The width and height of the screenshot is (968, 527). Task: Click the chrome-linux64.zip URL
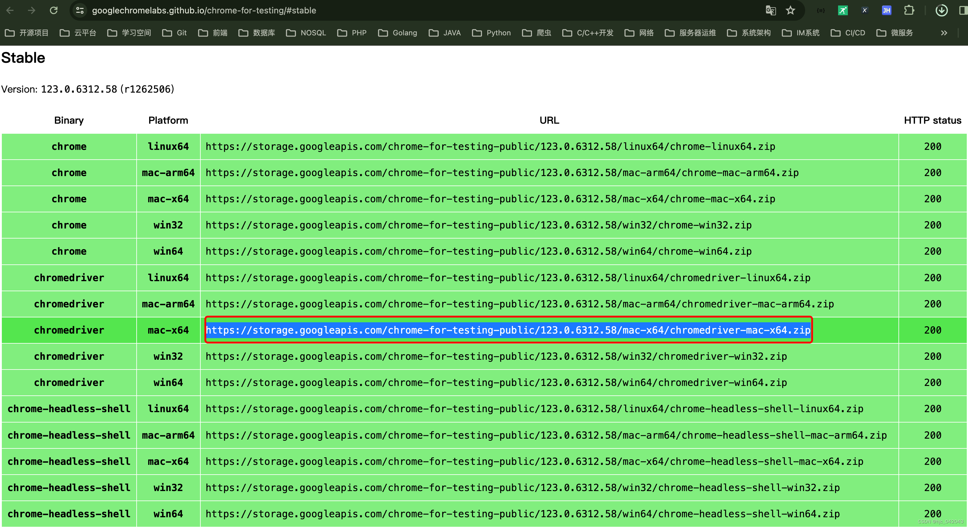[490, 147]
